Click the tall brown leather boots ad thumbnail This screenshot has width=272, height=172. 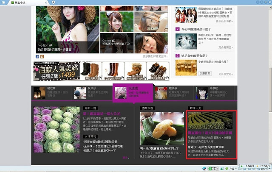[113, 71]
